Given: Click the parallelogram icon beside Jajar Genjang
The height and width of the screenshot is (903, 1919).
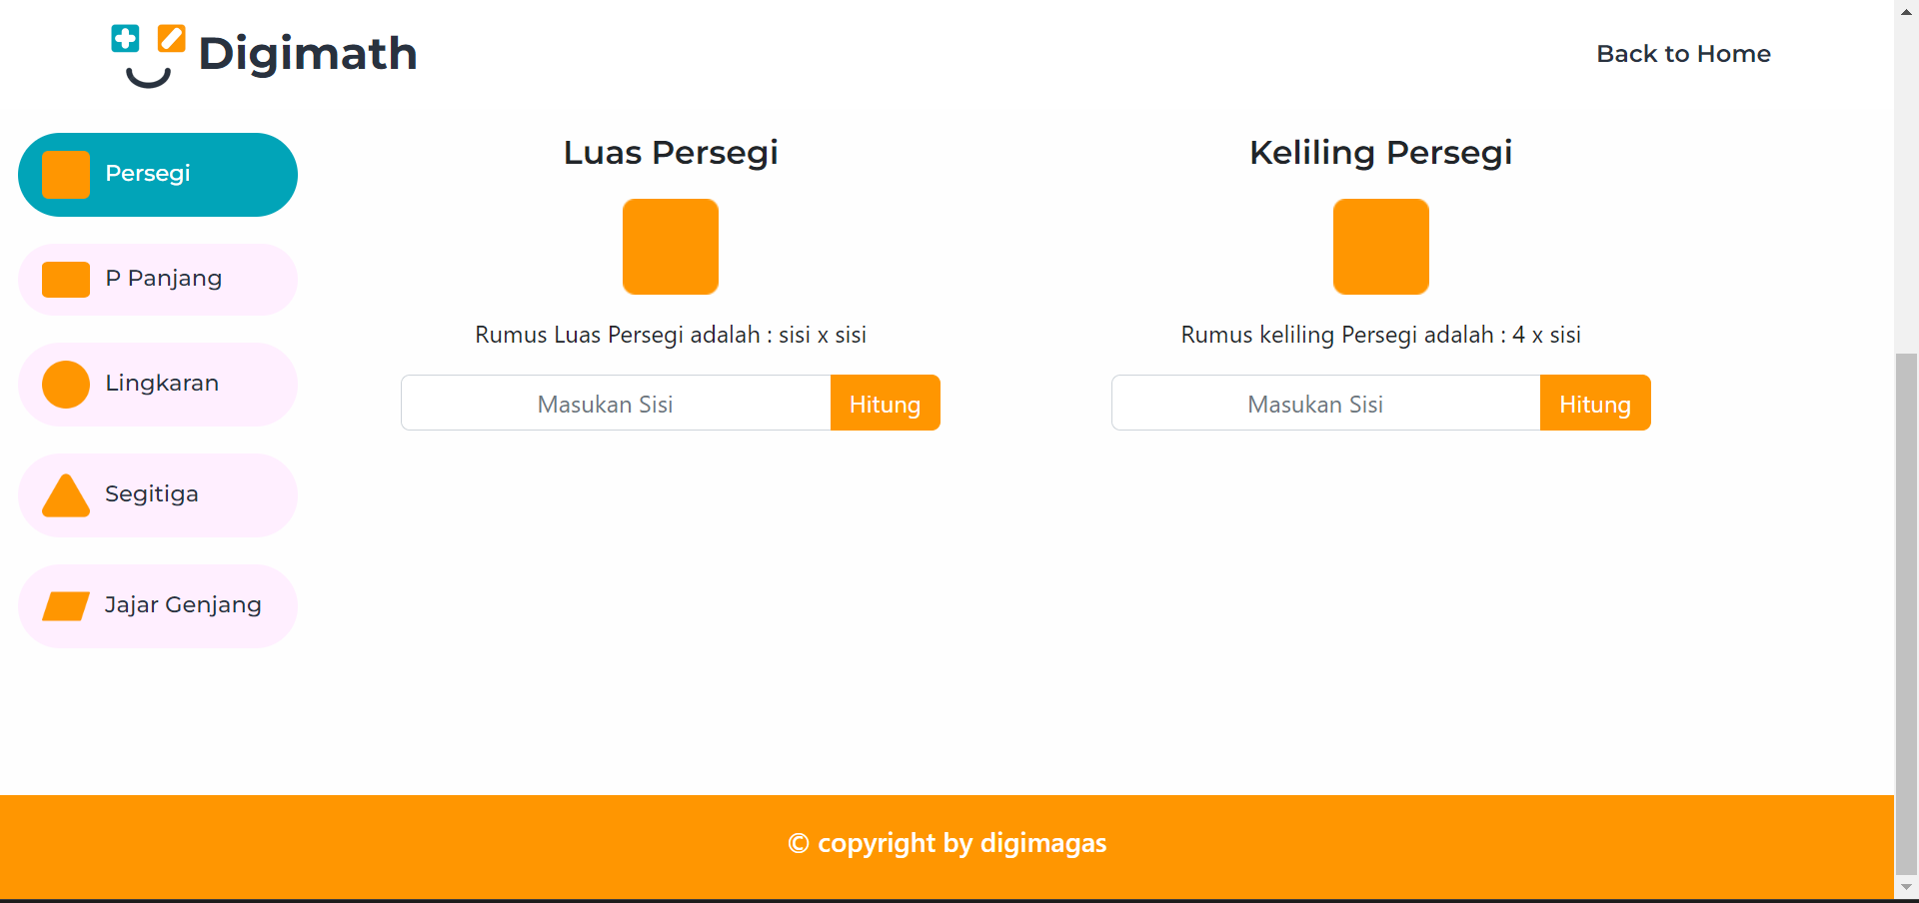Looking at the screenshot, I should coord(66,606).
